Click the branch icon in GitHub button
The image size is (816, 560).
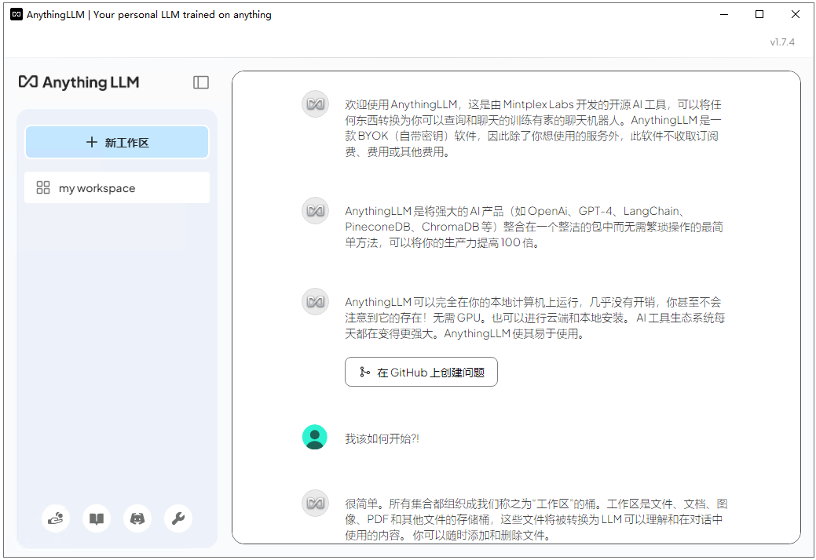(x=365, y=372)
